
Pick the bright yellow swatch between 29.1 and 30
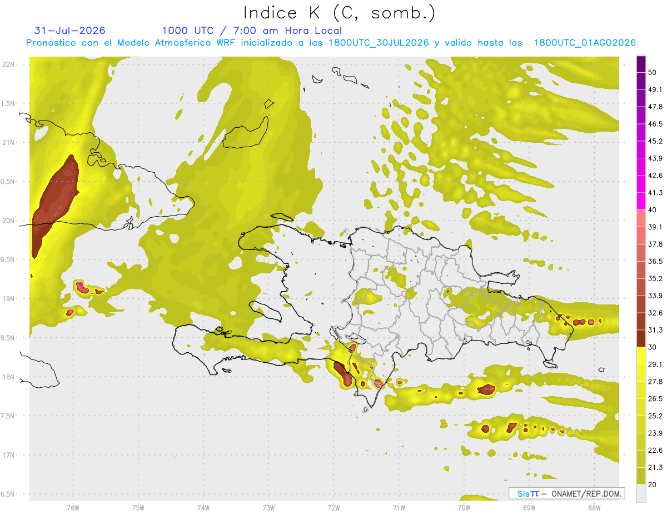coord(641,356)
